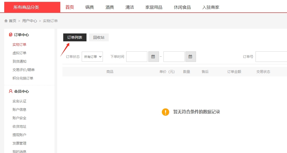Click 实物订单 breadcrumb text
The image size is (287, 153).
tap(50, 21)
